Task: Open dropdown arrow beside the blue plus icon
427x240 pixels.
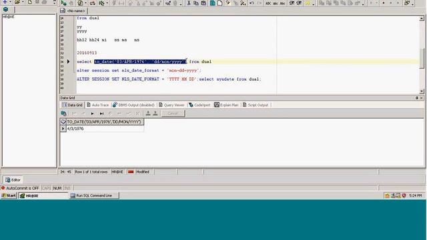Action: click(x=11, y=2)
